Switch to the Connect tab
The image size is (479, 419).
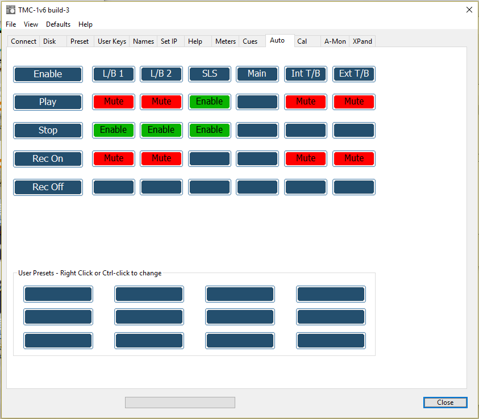pyautogui.click(x=23, y=41)
